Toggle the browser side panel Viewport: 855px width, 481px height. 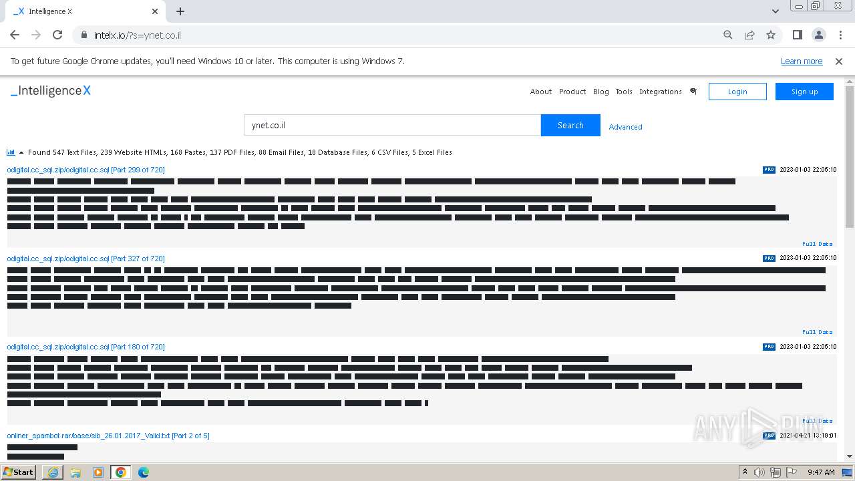tap(797, 35)
